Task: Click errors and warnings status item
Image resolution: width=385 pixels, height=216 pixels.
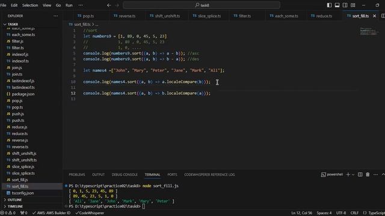Action: pyautogui.click(x=8, y=213)
